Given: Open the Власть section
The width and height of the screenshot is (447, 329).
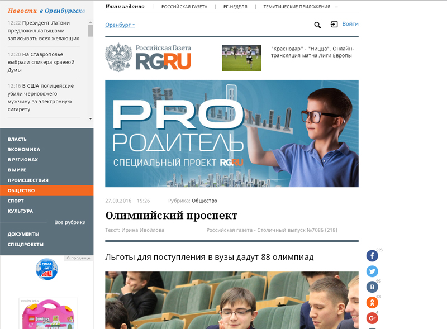Looking at the screenshot, I should 17,139.
